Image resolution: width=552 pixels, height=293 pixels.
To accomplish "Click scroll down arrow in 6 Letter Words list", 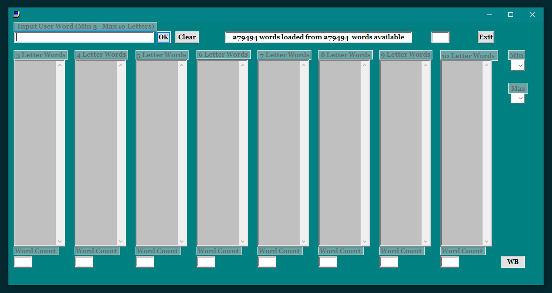I will click(x=242, y=242).
